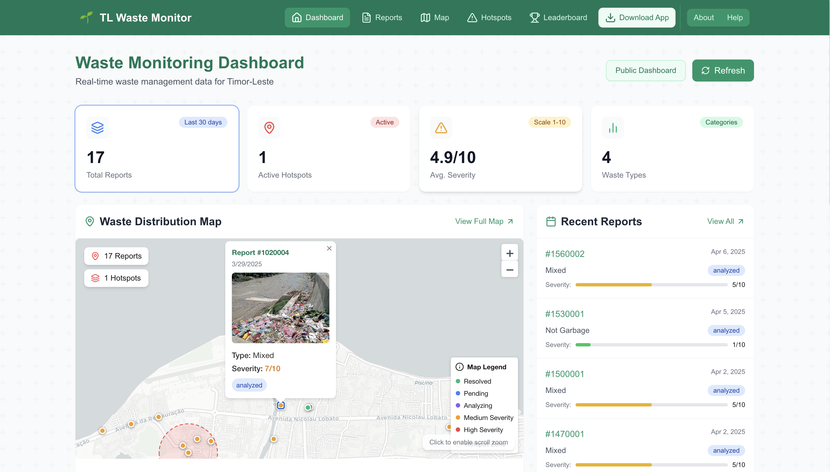Go to the Leaderboard page
Viewport: 830px width, 472px height.
click(x=558, y=18)
